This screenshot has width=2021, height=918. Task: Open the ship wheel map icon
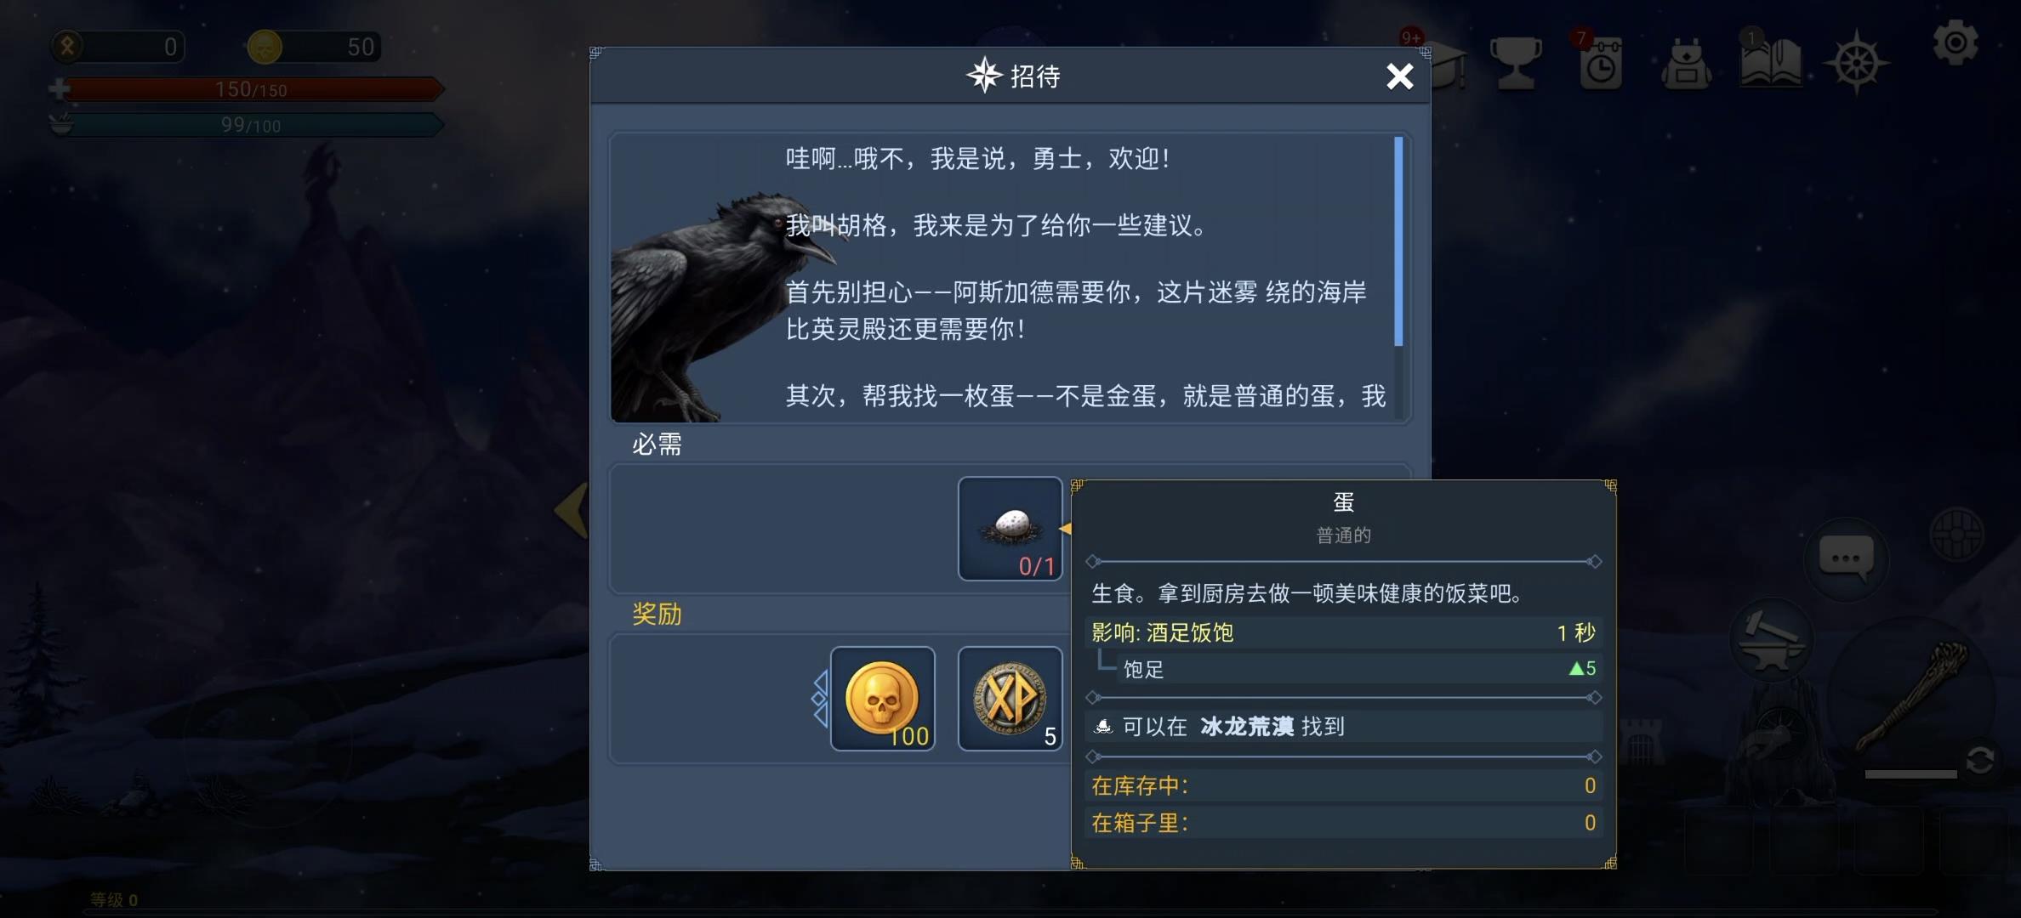pyautogui.click(x=1858, y=64)
